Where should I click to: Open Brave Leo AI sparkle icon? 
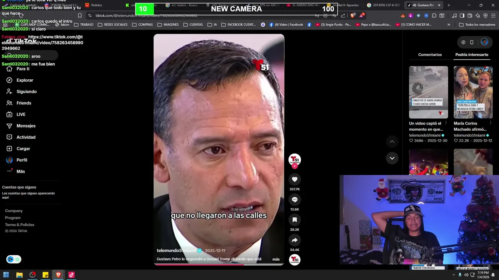click(x=478, y=16)
